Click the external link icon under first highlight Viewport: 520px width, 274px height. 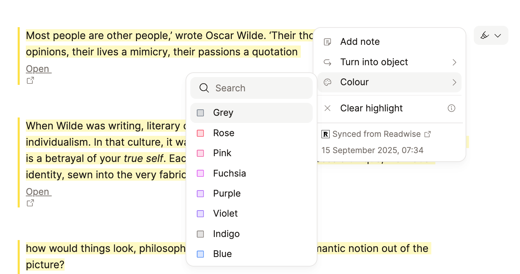click(30, 80)
